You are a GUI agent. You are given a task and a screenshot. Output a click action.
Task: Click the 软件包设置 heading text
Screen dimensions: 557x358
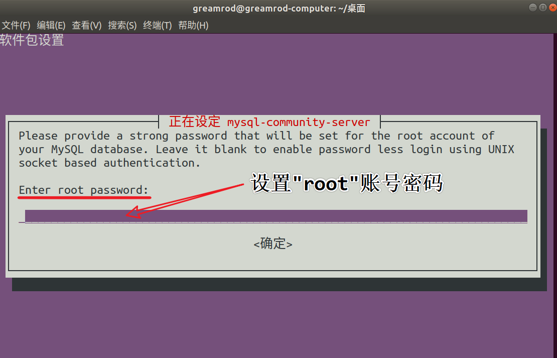click(x=32, y=40)
